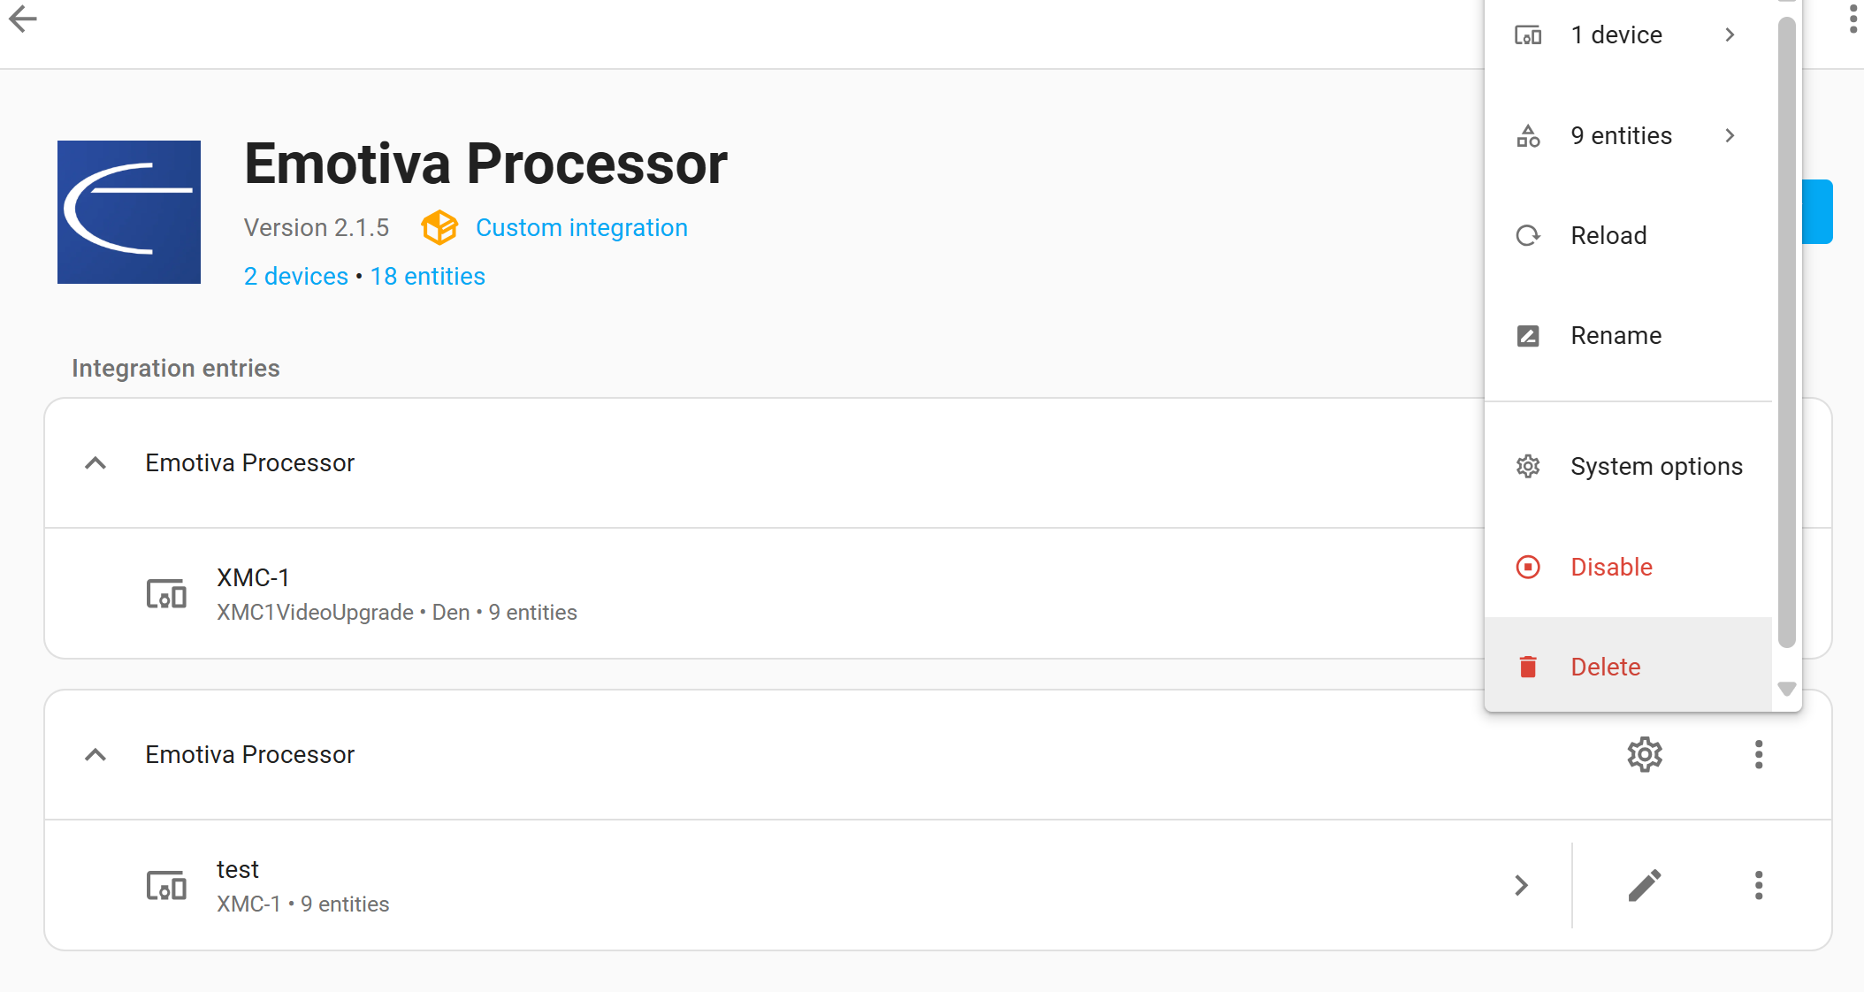Screen dimensions: 1864x992
Task: Open the 2 devices link
Action: tap(296, 277)
